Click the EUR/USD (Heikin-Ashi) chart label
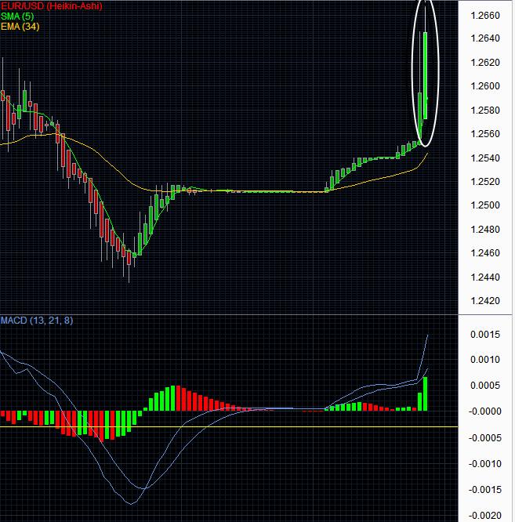Viewport: 515px width, 522px height. (x=52, y=6)
